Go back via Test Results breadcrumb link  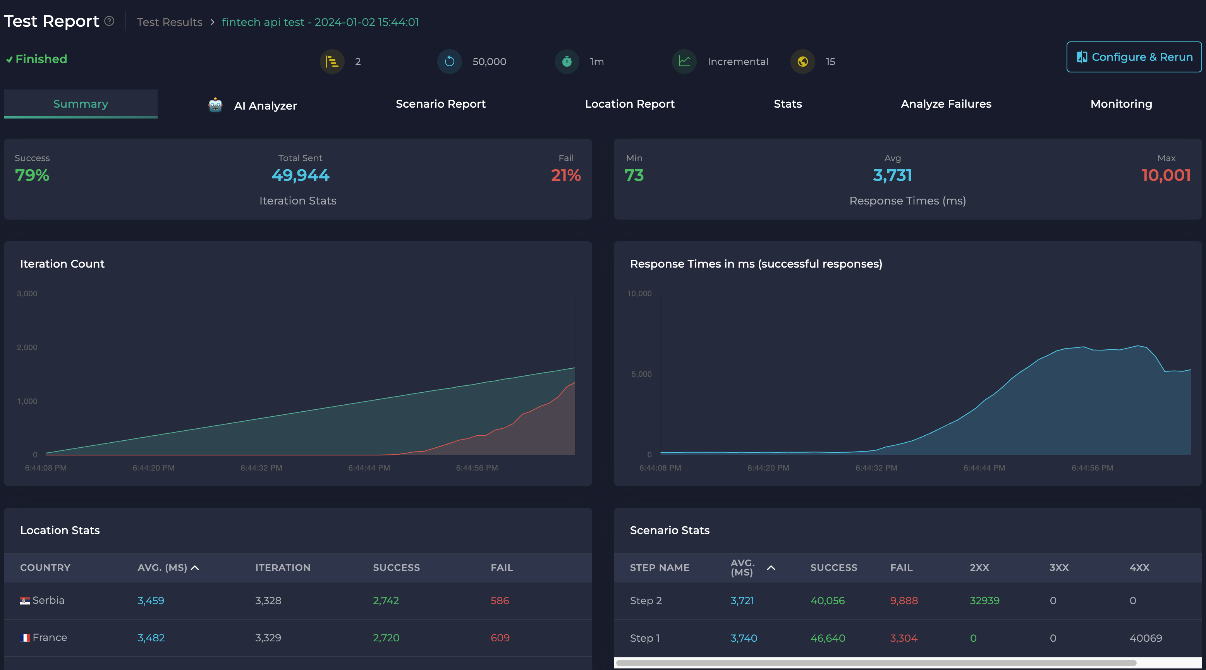(170, 22)
